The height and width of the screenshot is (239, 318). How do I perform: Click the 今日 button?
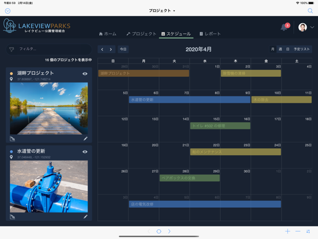coord(123,49)
